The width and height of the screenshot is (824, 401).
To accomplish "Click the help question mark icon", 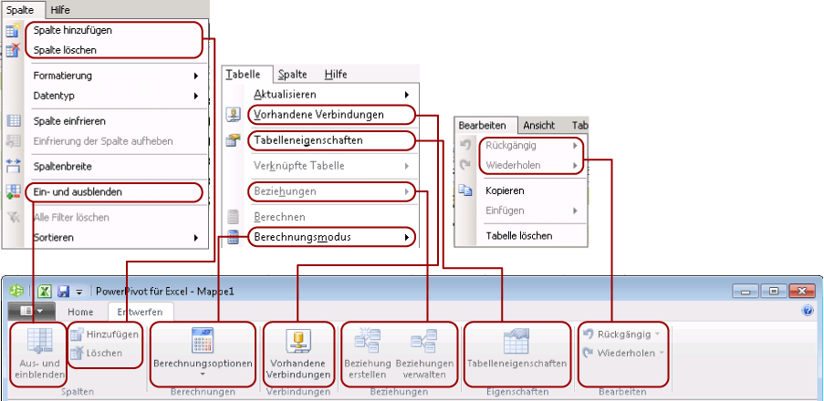I will tap(808, 311).
